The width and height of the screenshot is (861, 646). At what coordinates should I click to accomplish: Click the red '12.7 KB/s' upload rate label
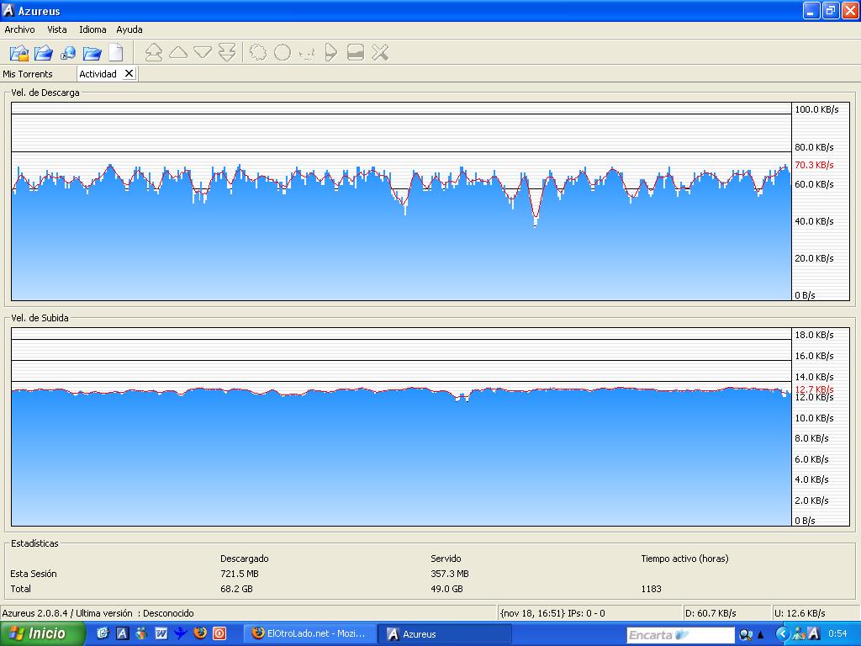point(814,389)
